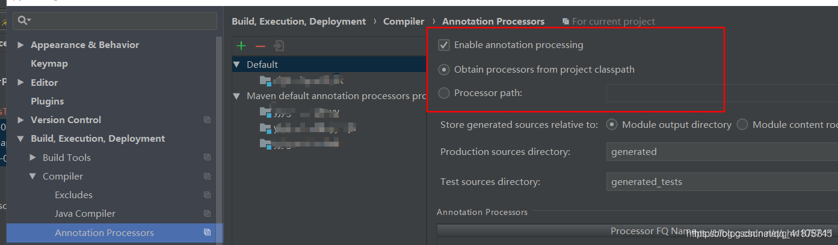Image resolution: width=838 pixels, height=245 pixels.
Task: Expand the Editor settings node
Action: 21,82
